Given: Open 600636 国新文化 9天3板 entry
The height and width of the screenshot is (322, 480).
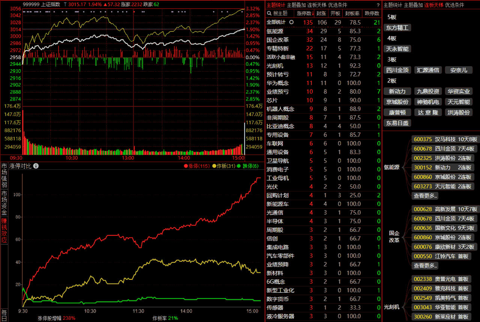Looking at the screenshot, I should (445, 228).
